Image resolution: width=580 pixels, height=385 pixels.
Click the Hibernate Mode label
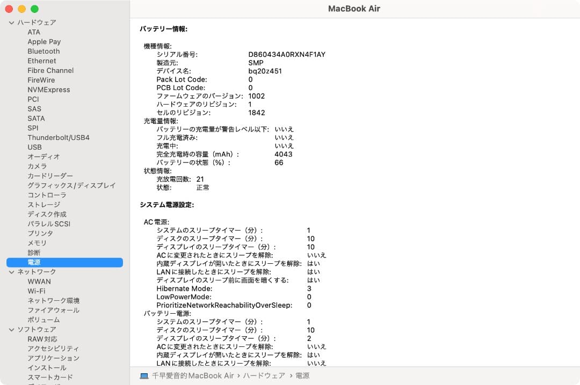coord(184,288)
